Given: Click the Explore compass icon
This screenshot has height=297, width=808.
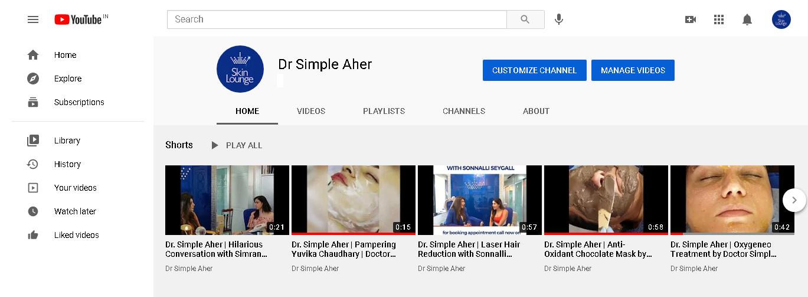Looking at the screenshot, I should pos(33,79).
